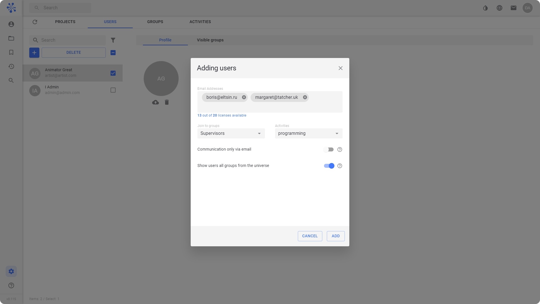Click the v0.115 version label
This screenshot has width=540, height=304.
coord(11,299)
